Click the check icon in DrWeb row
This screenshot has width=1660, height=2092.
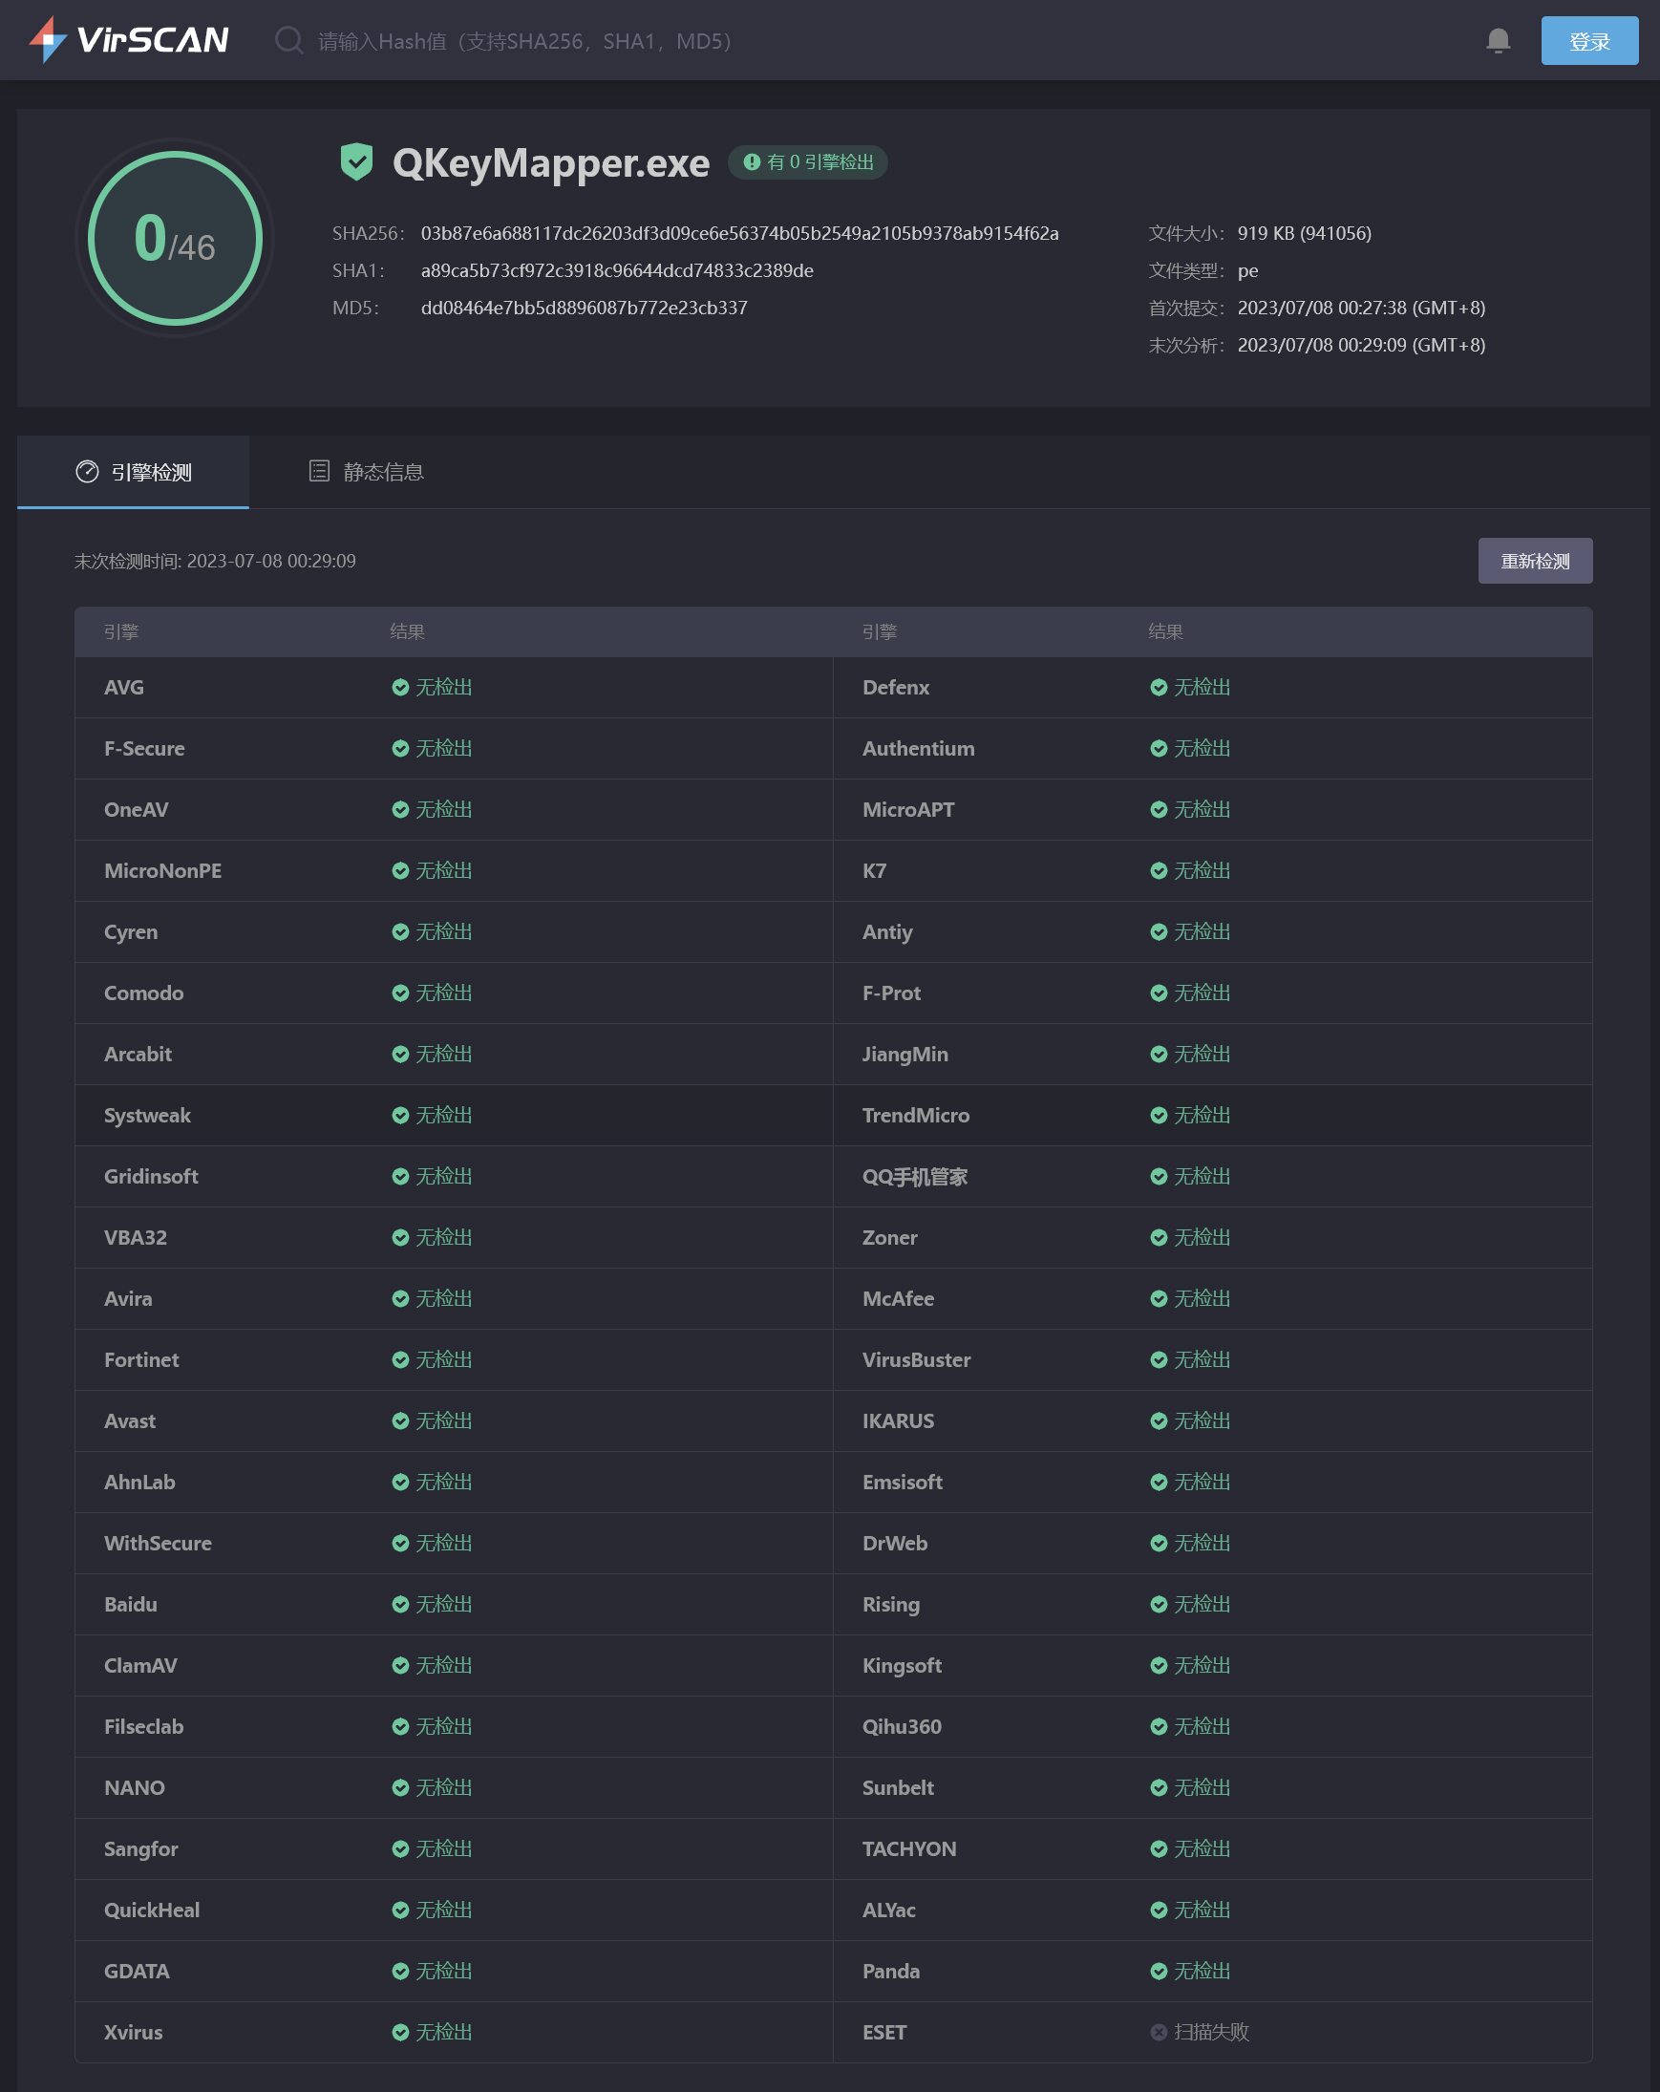pos(1159,1543)
